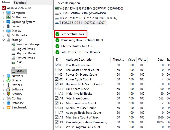Viewport: 170px width, 130px height.
Task: Click the V-GEN11SM19FS512ITNV device icon
Action: click(x=57, y=8)
